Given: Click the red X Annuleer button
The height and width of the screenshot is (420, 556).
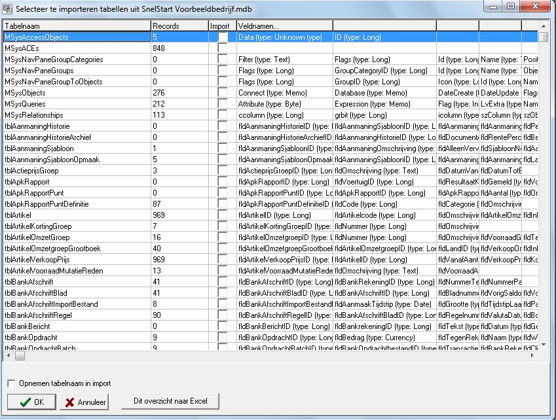Looking at the screenshot, I should click(83, 402).
